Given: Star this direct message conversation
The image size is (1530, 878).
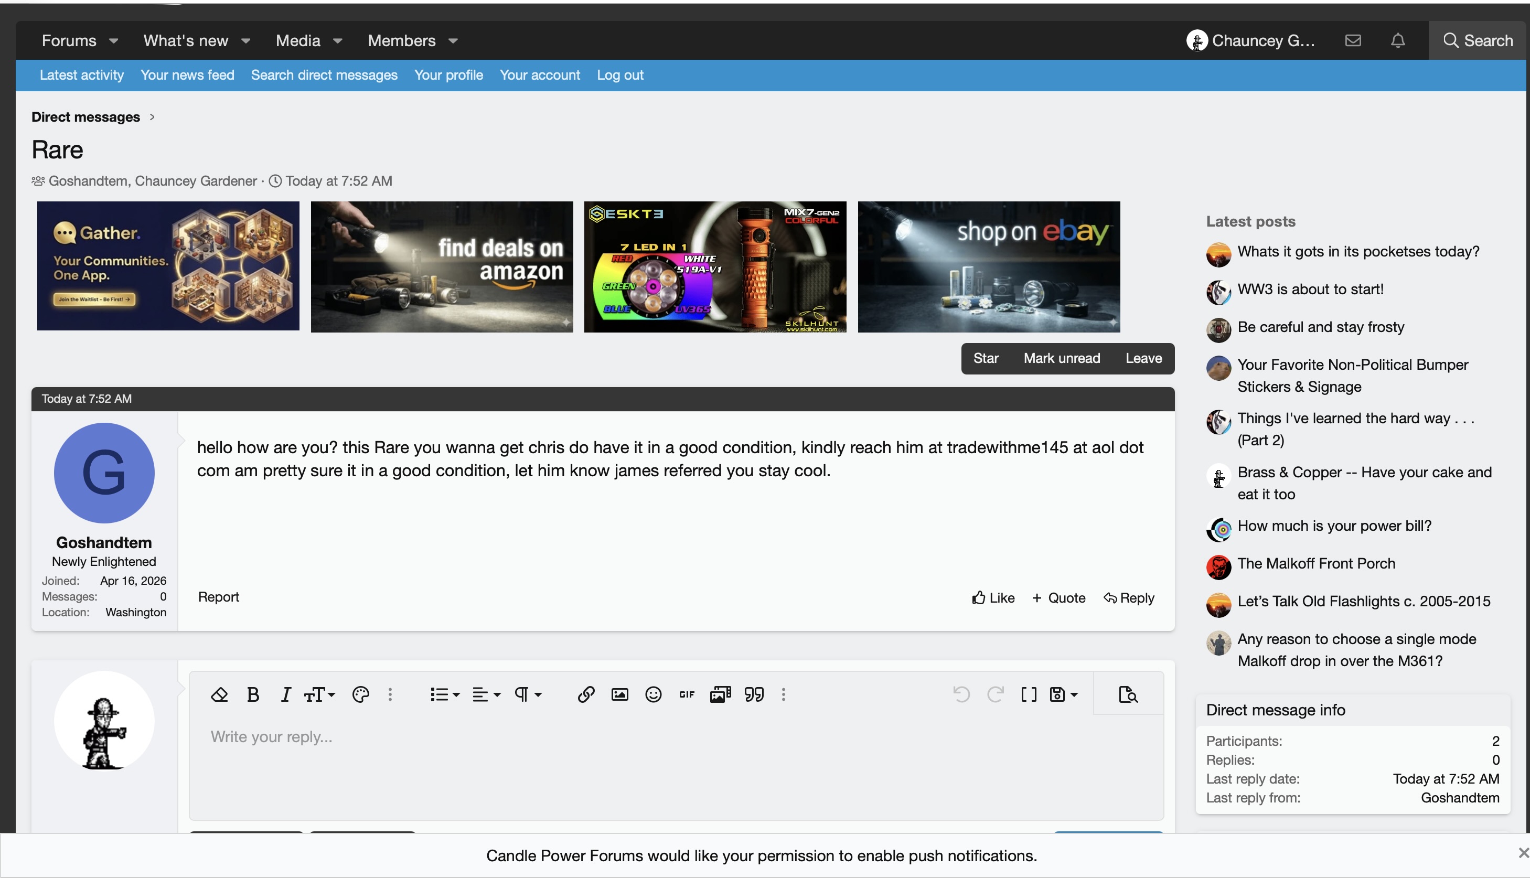Looking at the screenshot, I should [x=986, y=358].
